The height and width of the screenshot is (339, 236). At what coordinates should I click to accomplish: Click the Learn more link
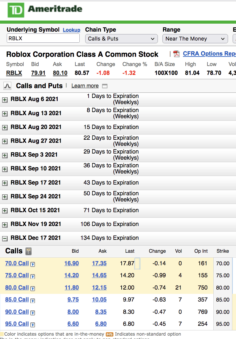[85, 86]
